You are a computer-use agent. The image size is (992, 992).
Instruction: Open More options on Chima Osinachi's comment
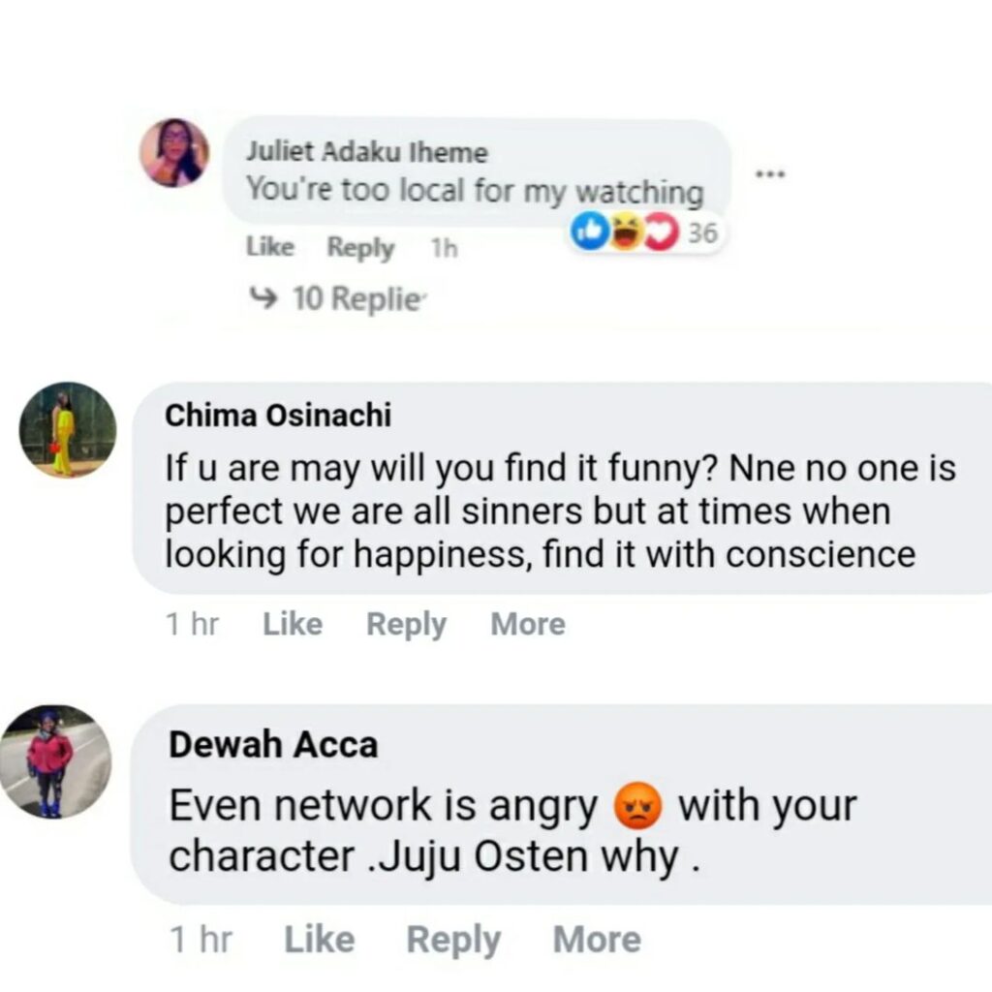(x=528, y=625)
